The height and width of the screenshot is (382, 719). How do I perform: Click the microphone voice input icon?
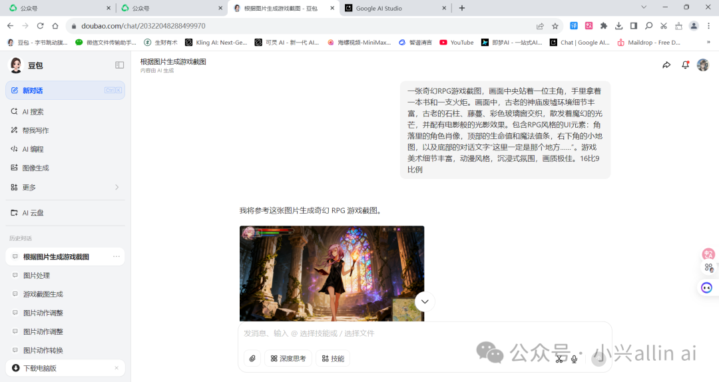(574, 359)
